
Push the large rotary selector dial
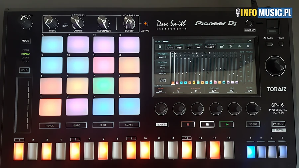pos(275,66)
